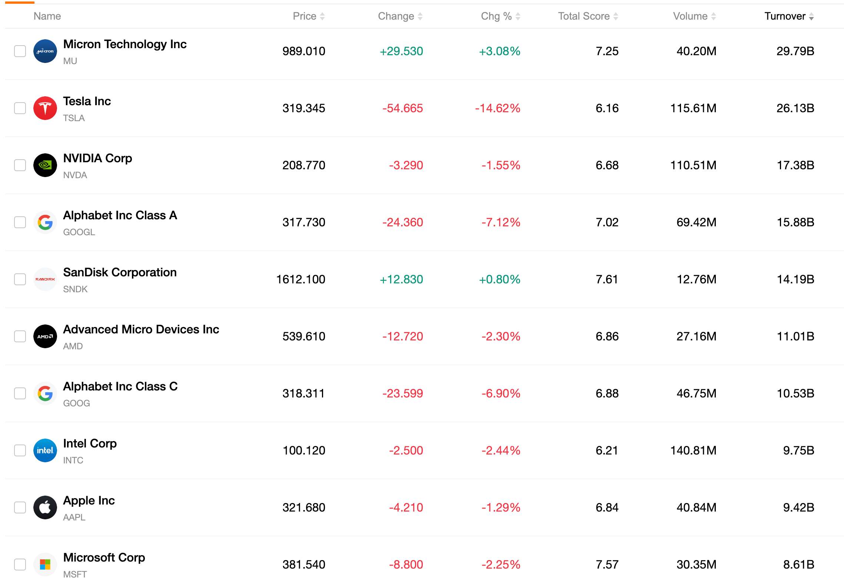Toggle the Turnover sort arrow

[811, 16]
